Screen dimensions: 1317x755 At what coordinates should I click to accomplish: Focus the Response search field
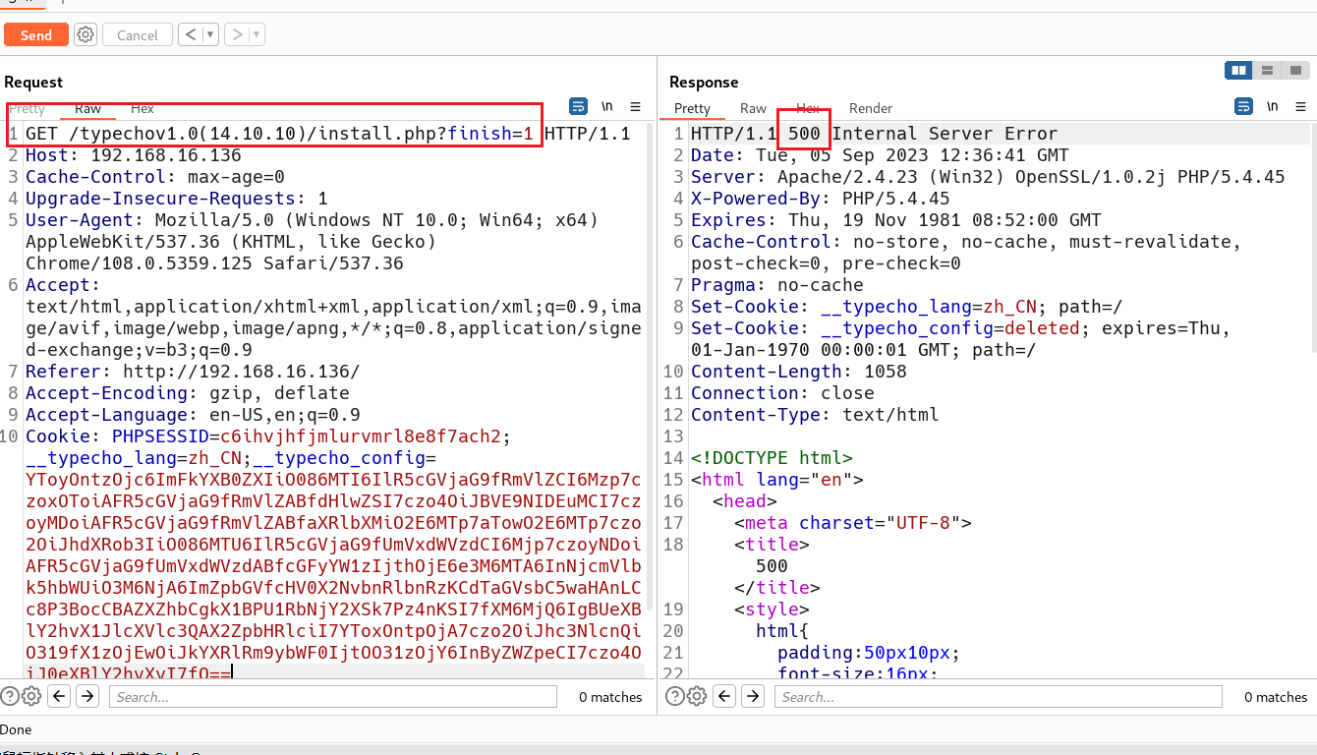pyautogui.click(x=998, y=697)
